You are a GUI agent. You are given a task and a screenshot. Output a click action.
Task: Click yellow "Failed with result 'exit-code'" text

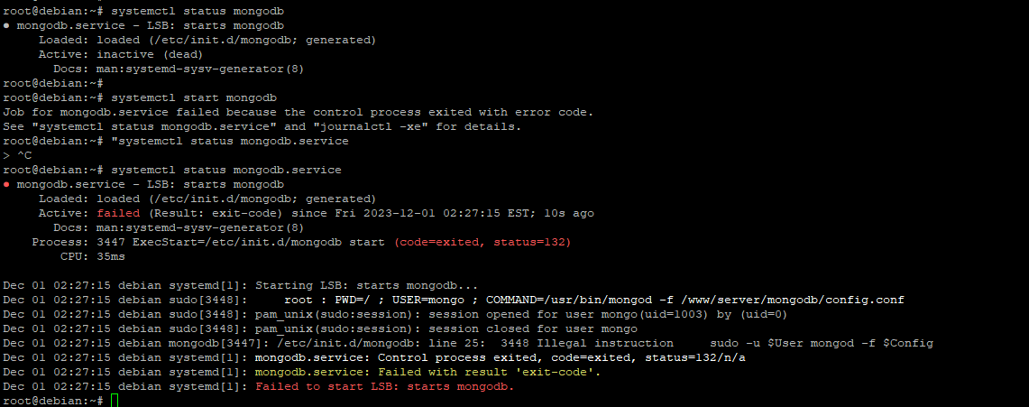tap(427, 372)
